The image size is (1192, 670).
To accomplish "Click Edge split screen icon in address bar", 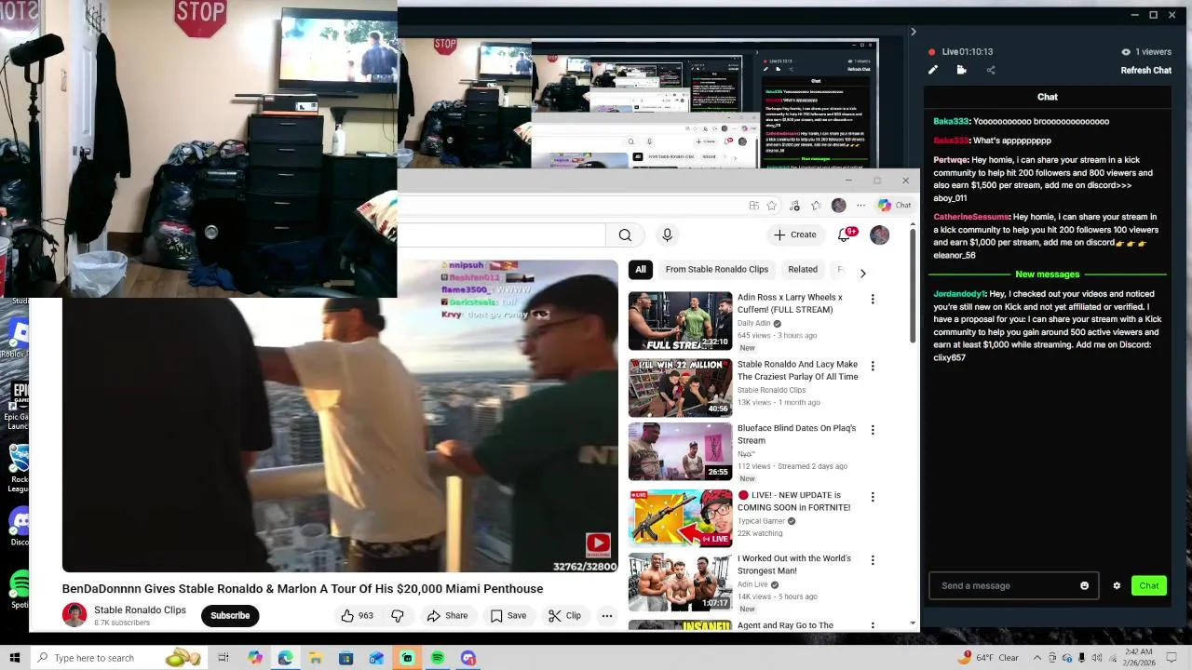I will pyautogui.click(x=753, y=206).
